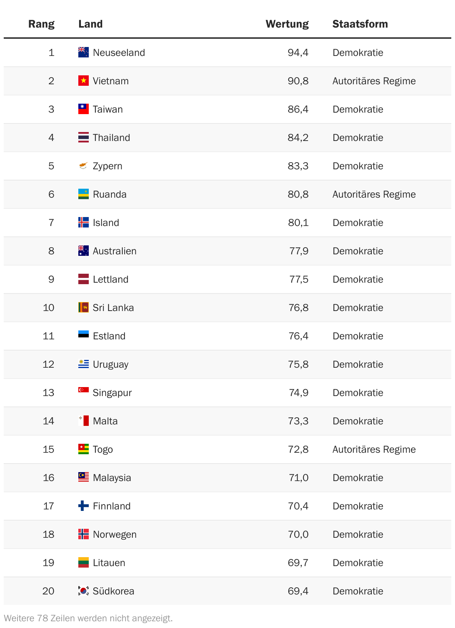This screenshot has height=628, width=455.
Task: Click Togo's Autoritäres Regime cell
Action: click(x=374, y=449)
